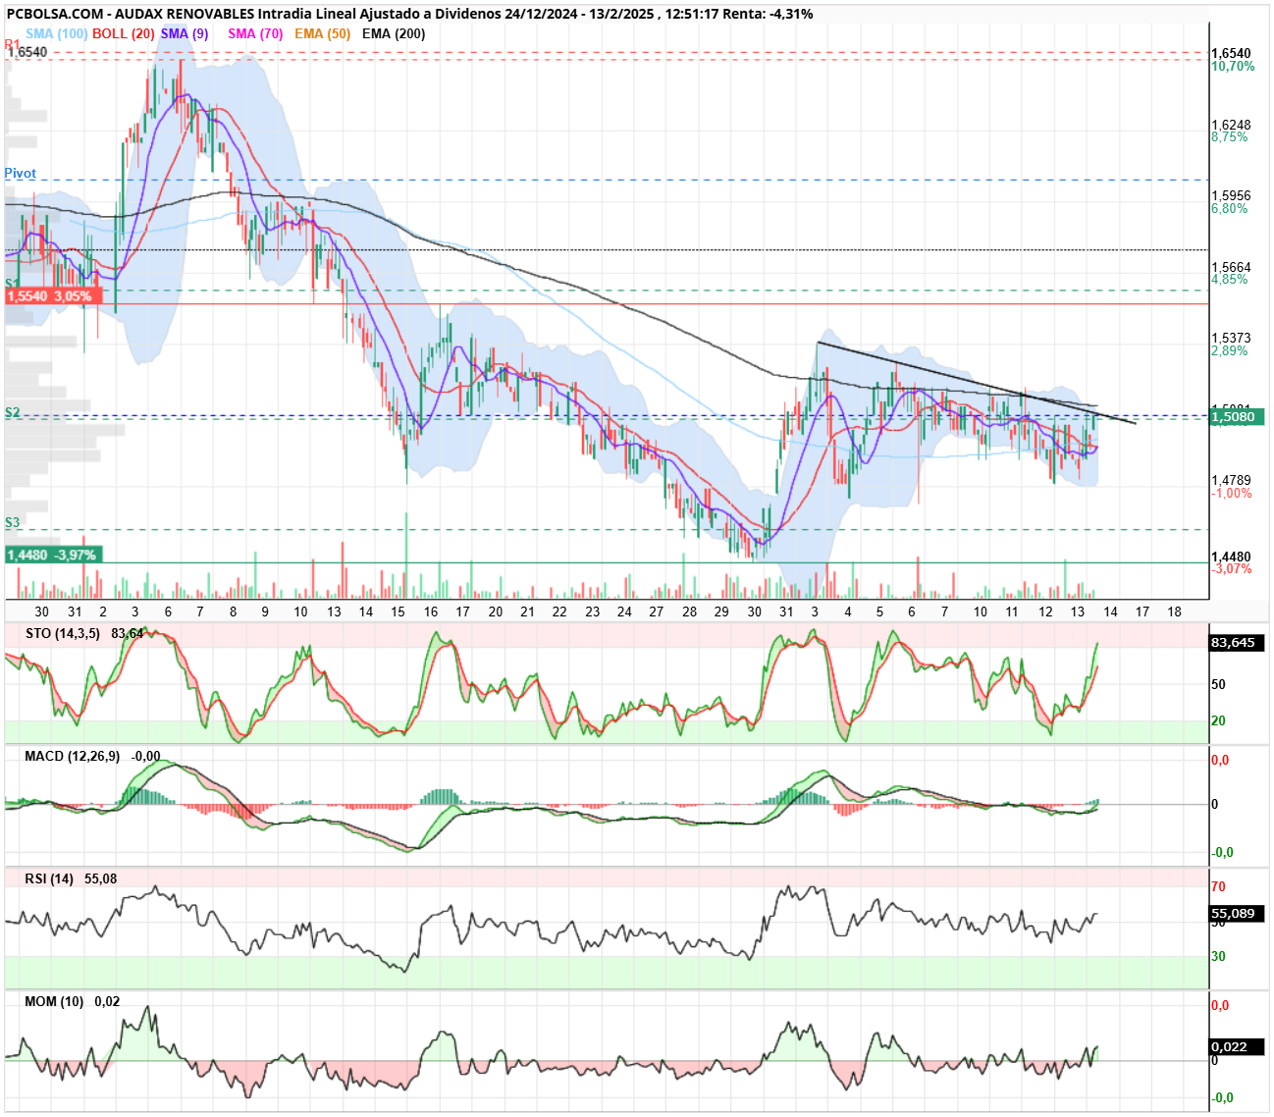This screenshot has height=1117, width=1274.
Task: Click the -1,00% axis percentage
Action: point(1232,494)
